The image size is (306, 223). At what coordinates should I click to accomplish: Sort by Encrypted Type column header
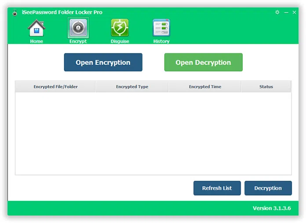coord(132,87)
